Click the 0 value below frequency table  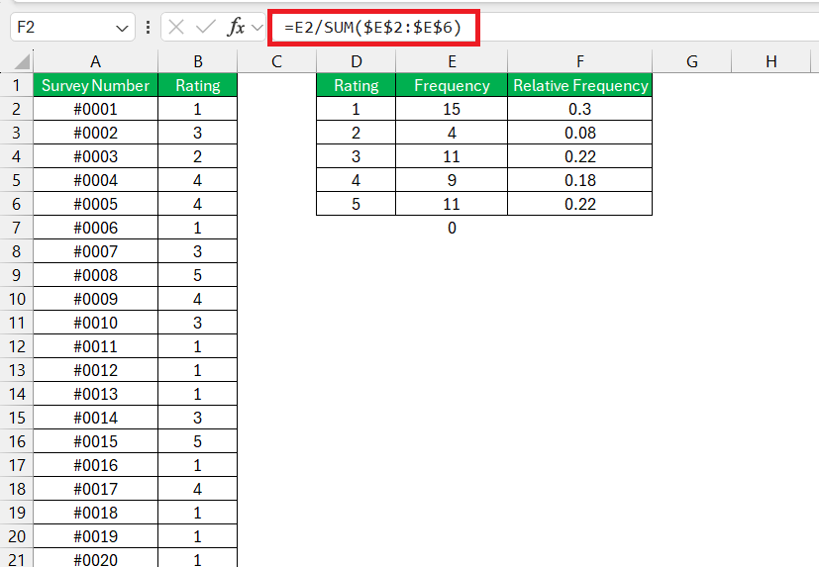tap(452, 228)
